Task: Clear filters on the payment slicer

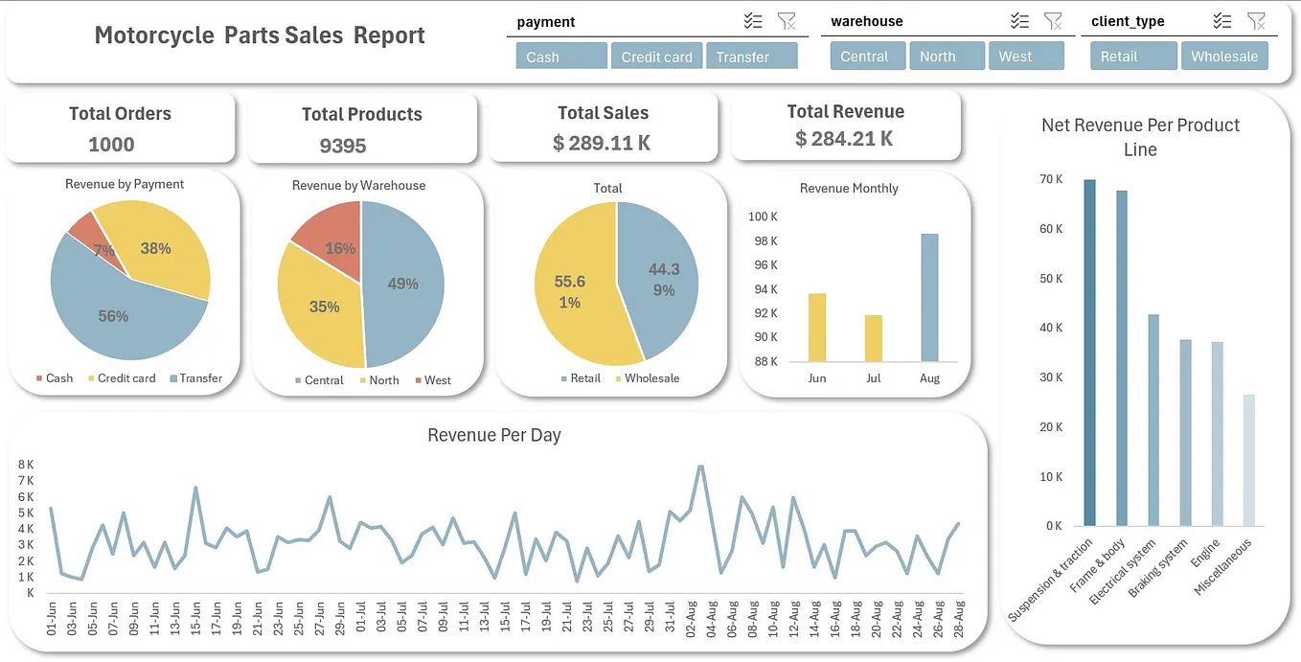Action: coord(787,20)
